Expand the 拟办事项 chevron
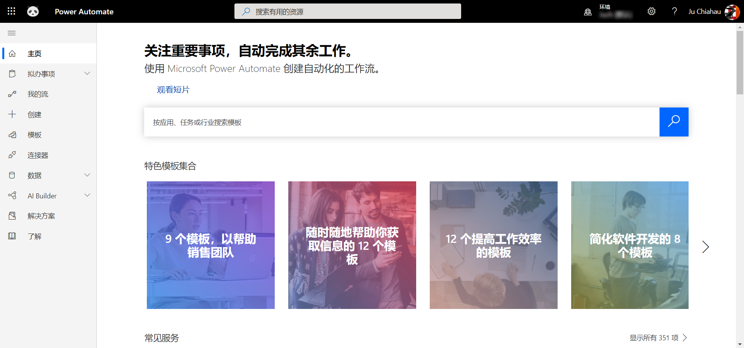The image size is (744, 348). (87, 73)
